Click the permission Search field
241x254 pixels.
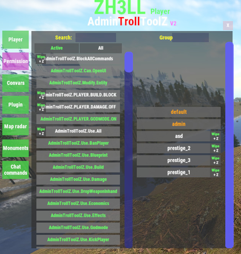(96, 38)
